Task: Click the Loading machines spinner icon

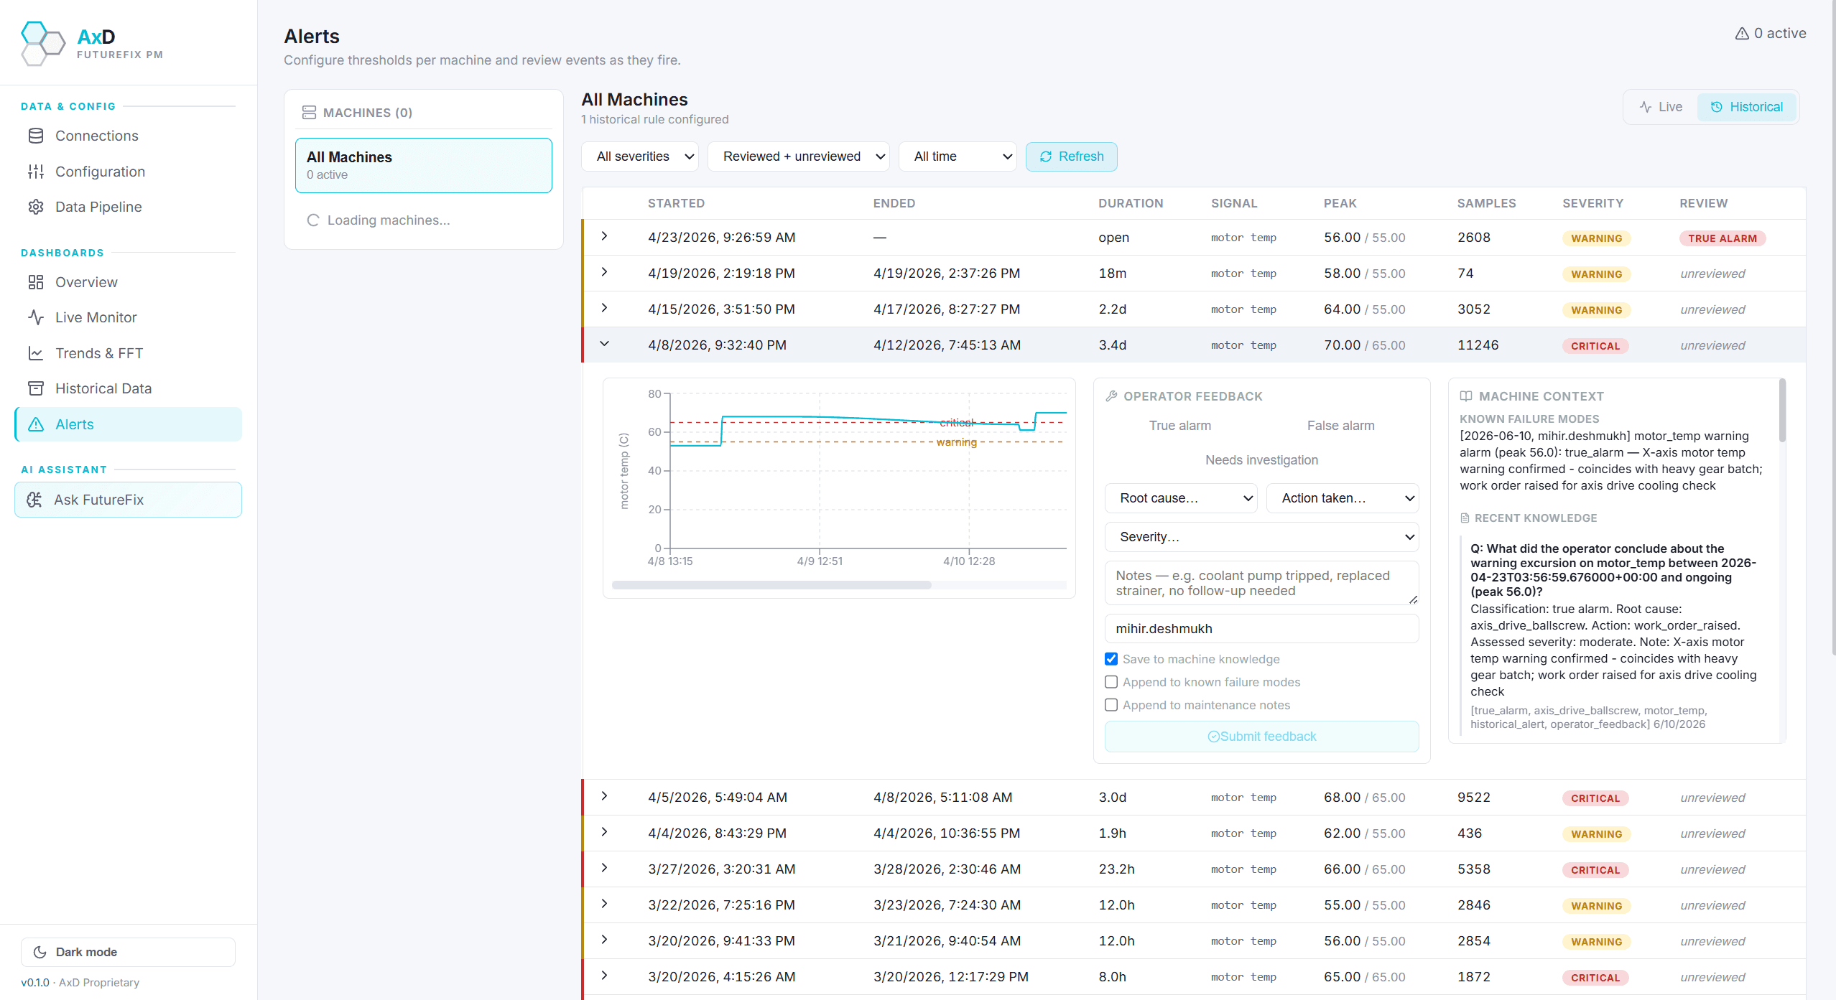Action: tap(313, 220)
